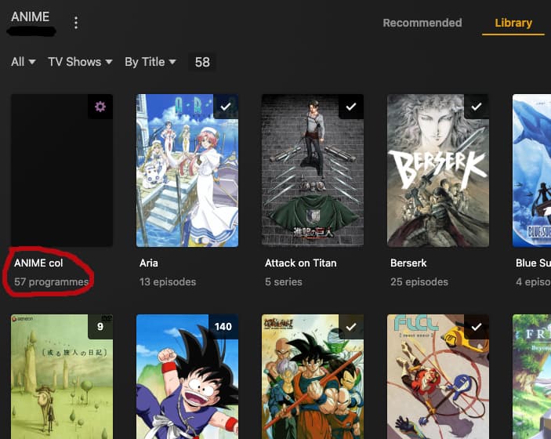The height and width of the screenshot is (439, 551).
Task: Click the purple gear icon on ANIME col
Action: pos(100,107)
